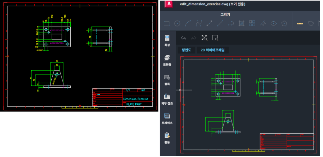The image size is (323, 157).
Task: Select the Revision Cloud tool
Action: (311, 23)
